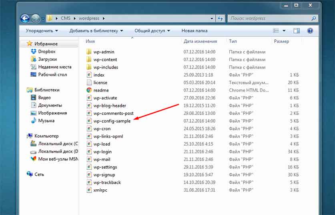
Task: Click the Dropbox icon in Favorites
Action: point(34,52)
